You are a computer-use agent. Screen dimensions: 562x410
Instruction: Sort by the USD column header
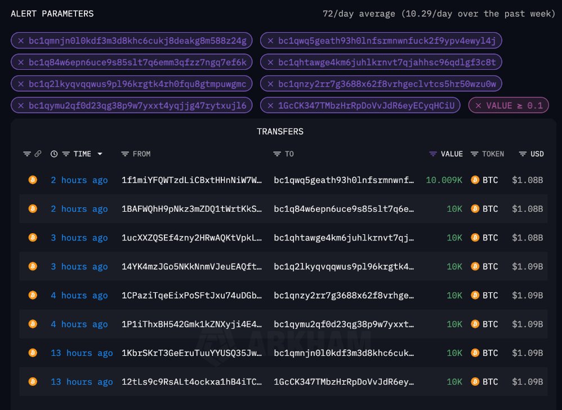point(537,154)
